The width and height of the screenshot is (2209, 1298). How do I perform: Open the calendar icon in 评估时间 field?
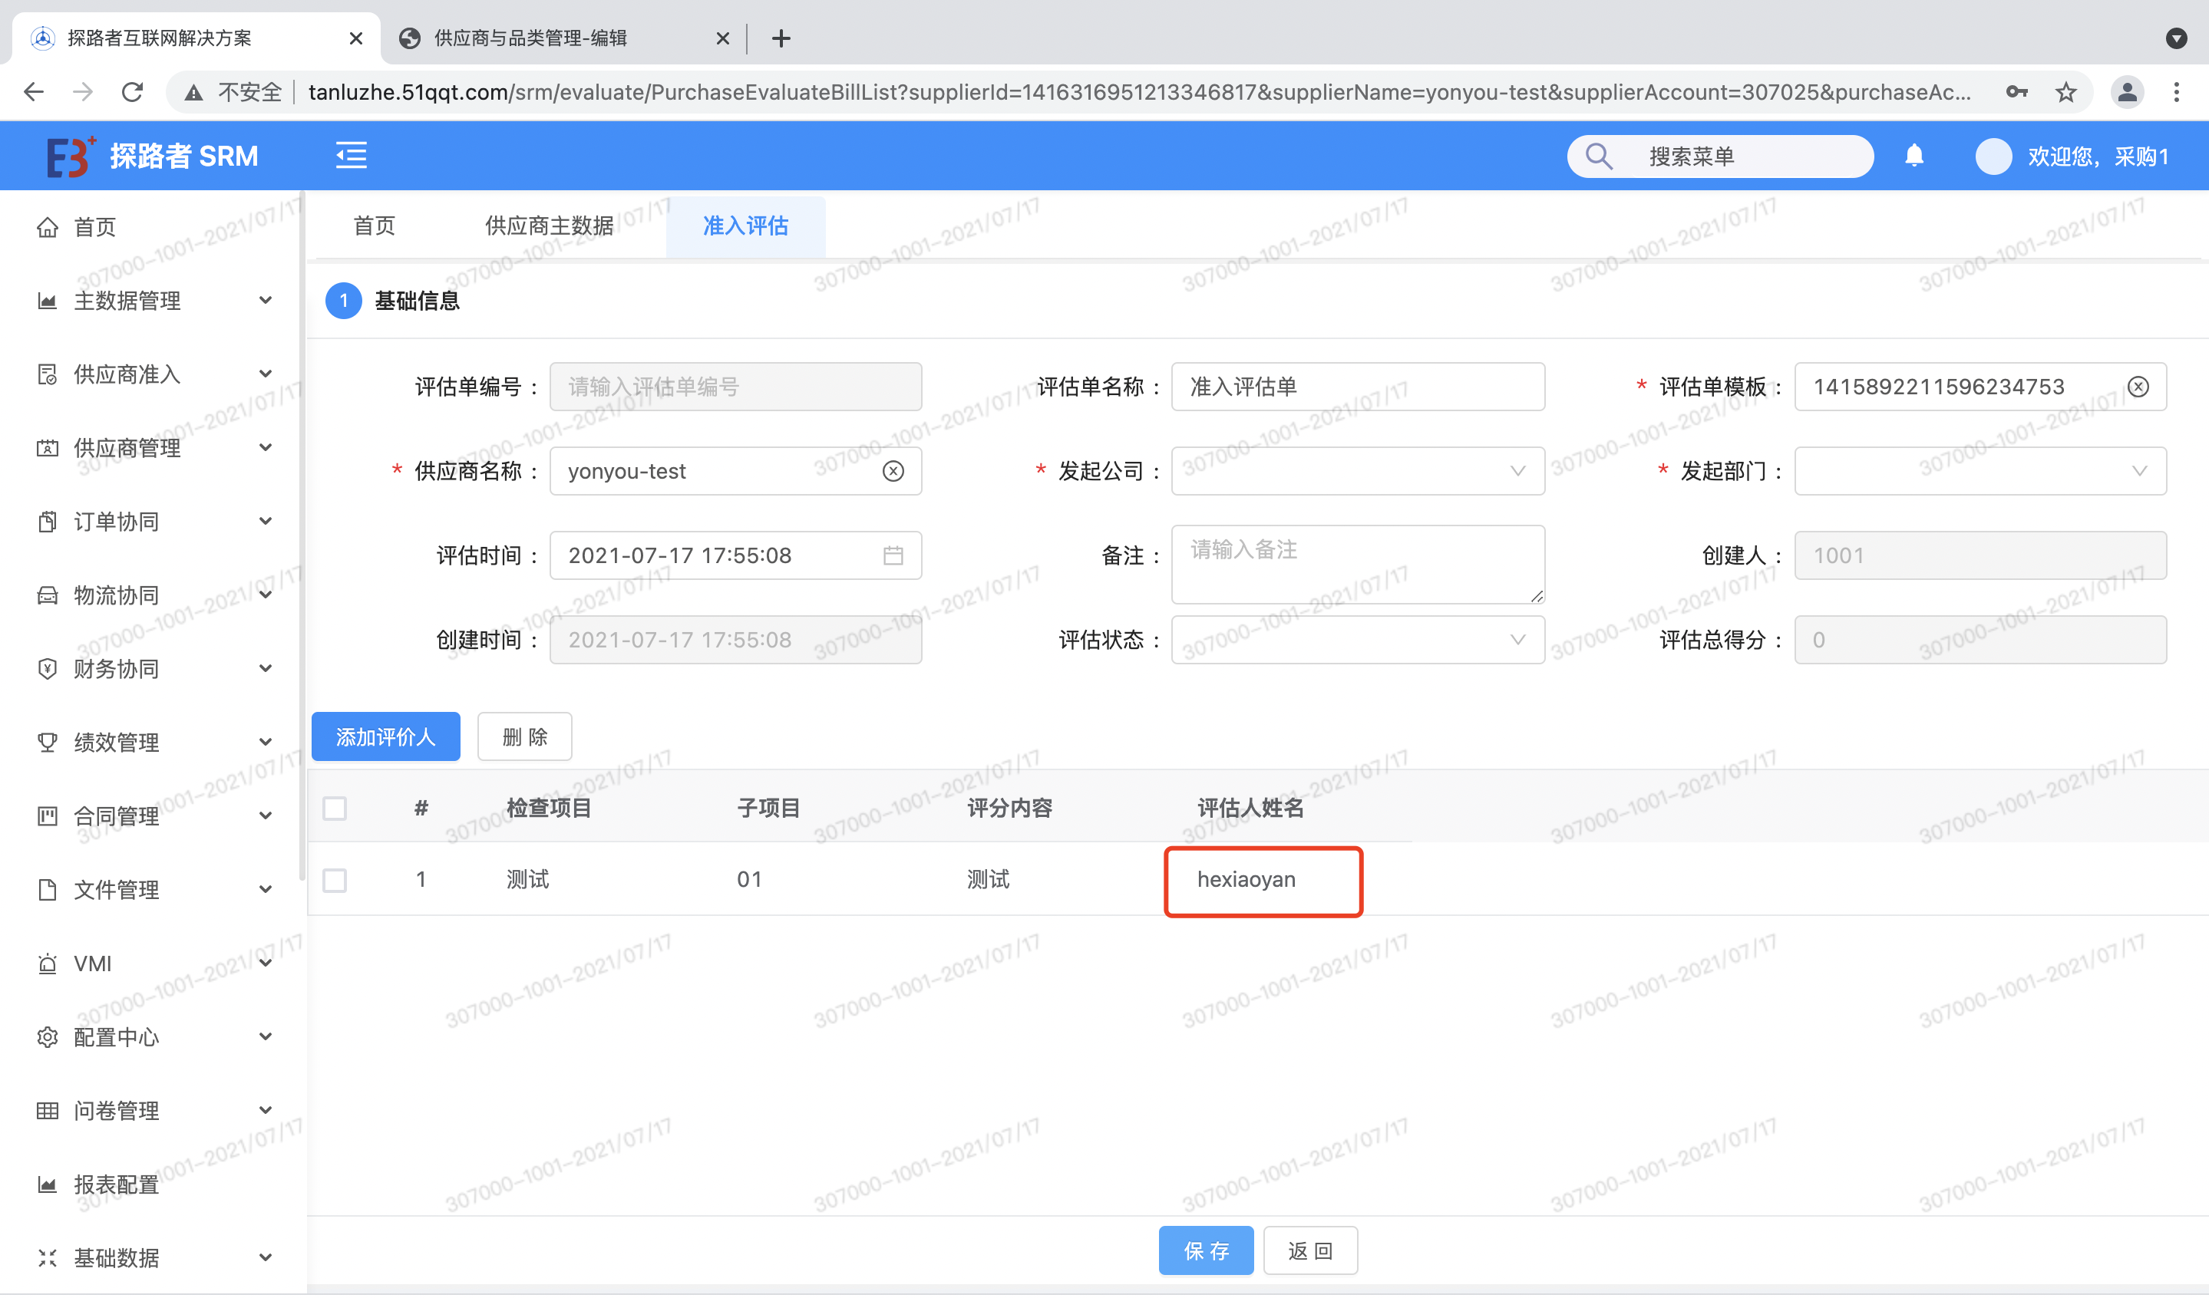coord(893,555)
